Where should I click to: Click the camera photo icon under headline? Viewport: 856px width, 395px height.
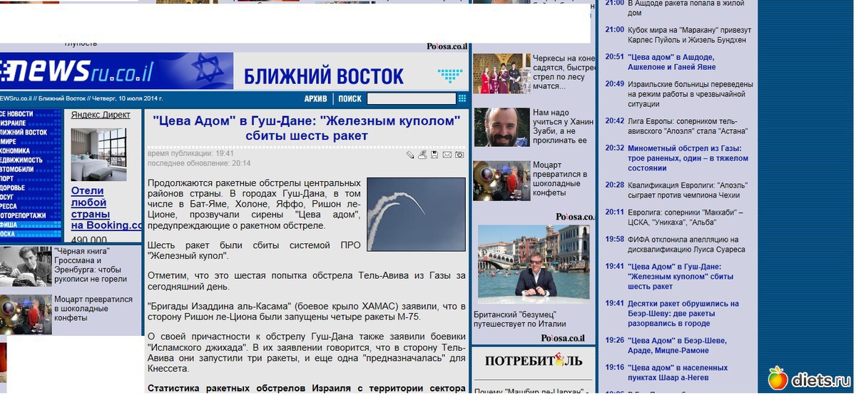tap(459, 155)
